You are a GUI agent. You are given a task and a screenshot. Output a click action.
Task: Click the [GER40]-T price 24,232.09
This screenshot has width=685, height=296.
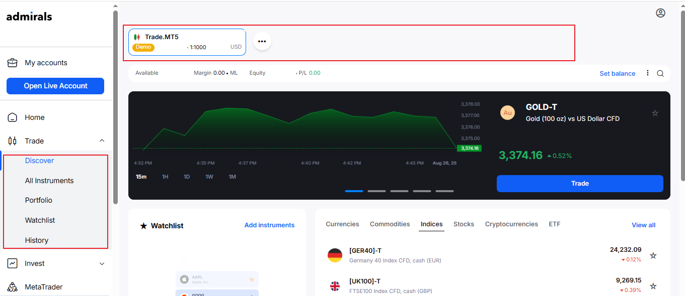(626, 249)
